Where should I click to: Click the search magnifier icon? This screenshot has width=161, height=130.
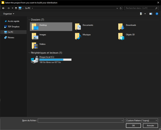pyautogui.click(x=156, y=8)
